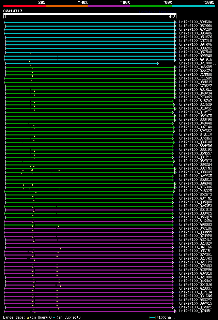Select the UniRef100_Q8YQI3 label
The image size is (218, 320).
point(196,161)
